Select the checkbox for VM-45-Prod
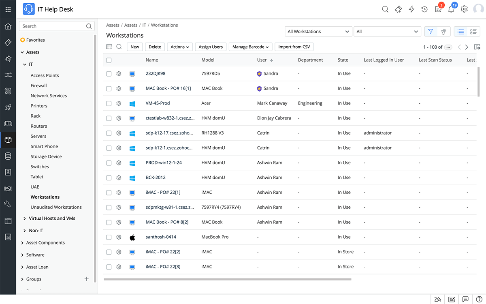486x304 pixels. coord(109,103)
